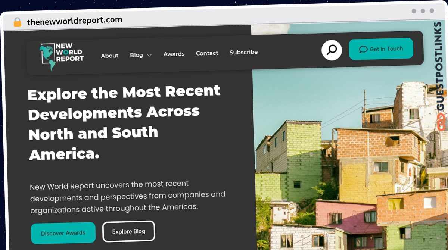
Task: Expand the Blog dropdown chevron
Action: click(149, 55)
